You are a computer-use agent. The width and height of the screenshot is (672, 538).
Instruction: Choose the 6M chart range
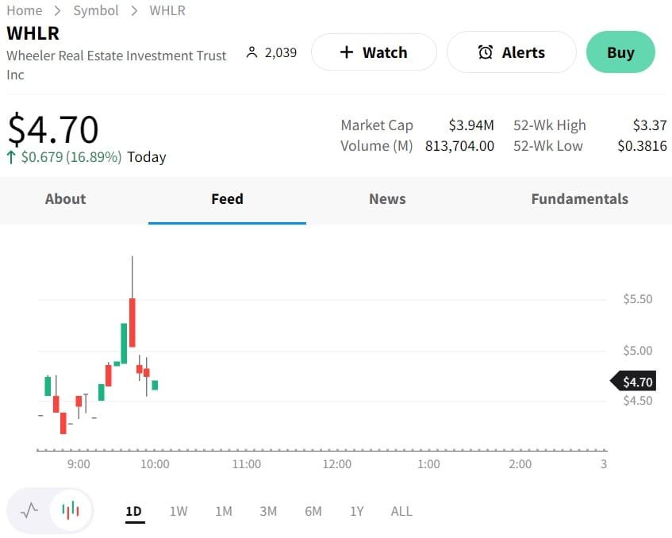click(x=313, y=511)
